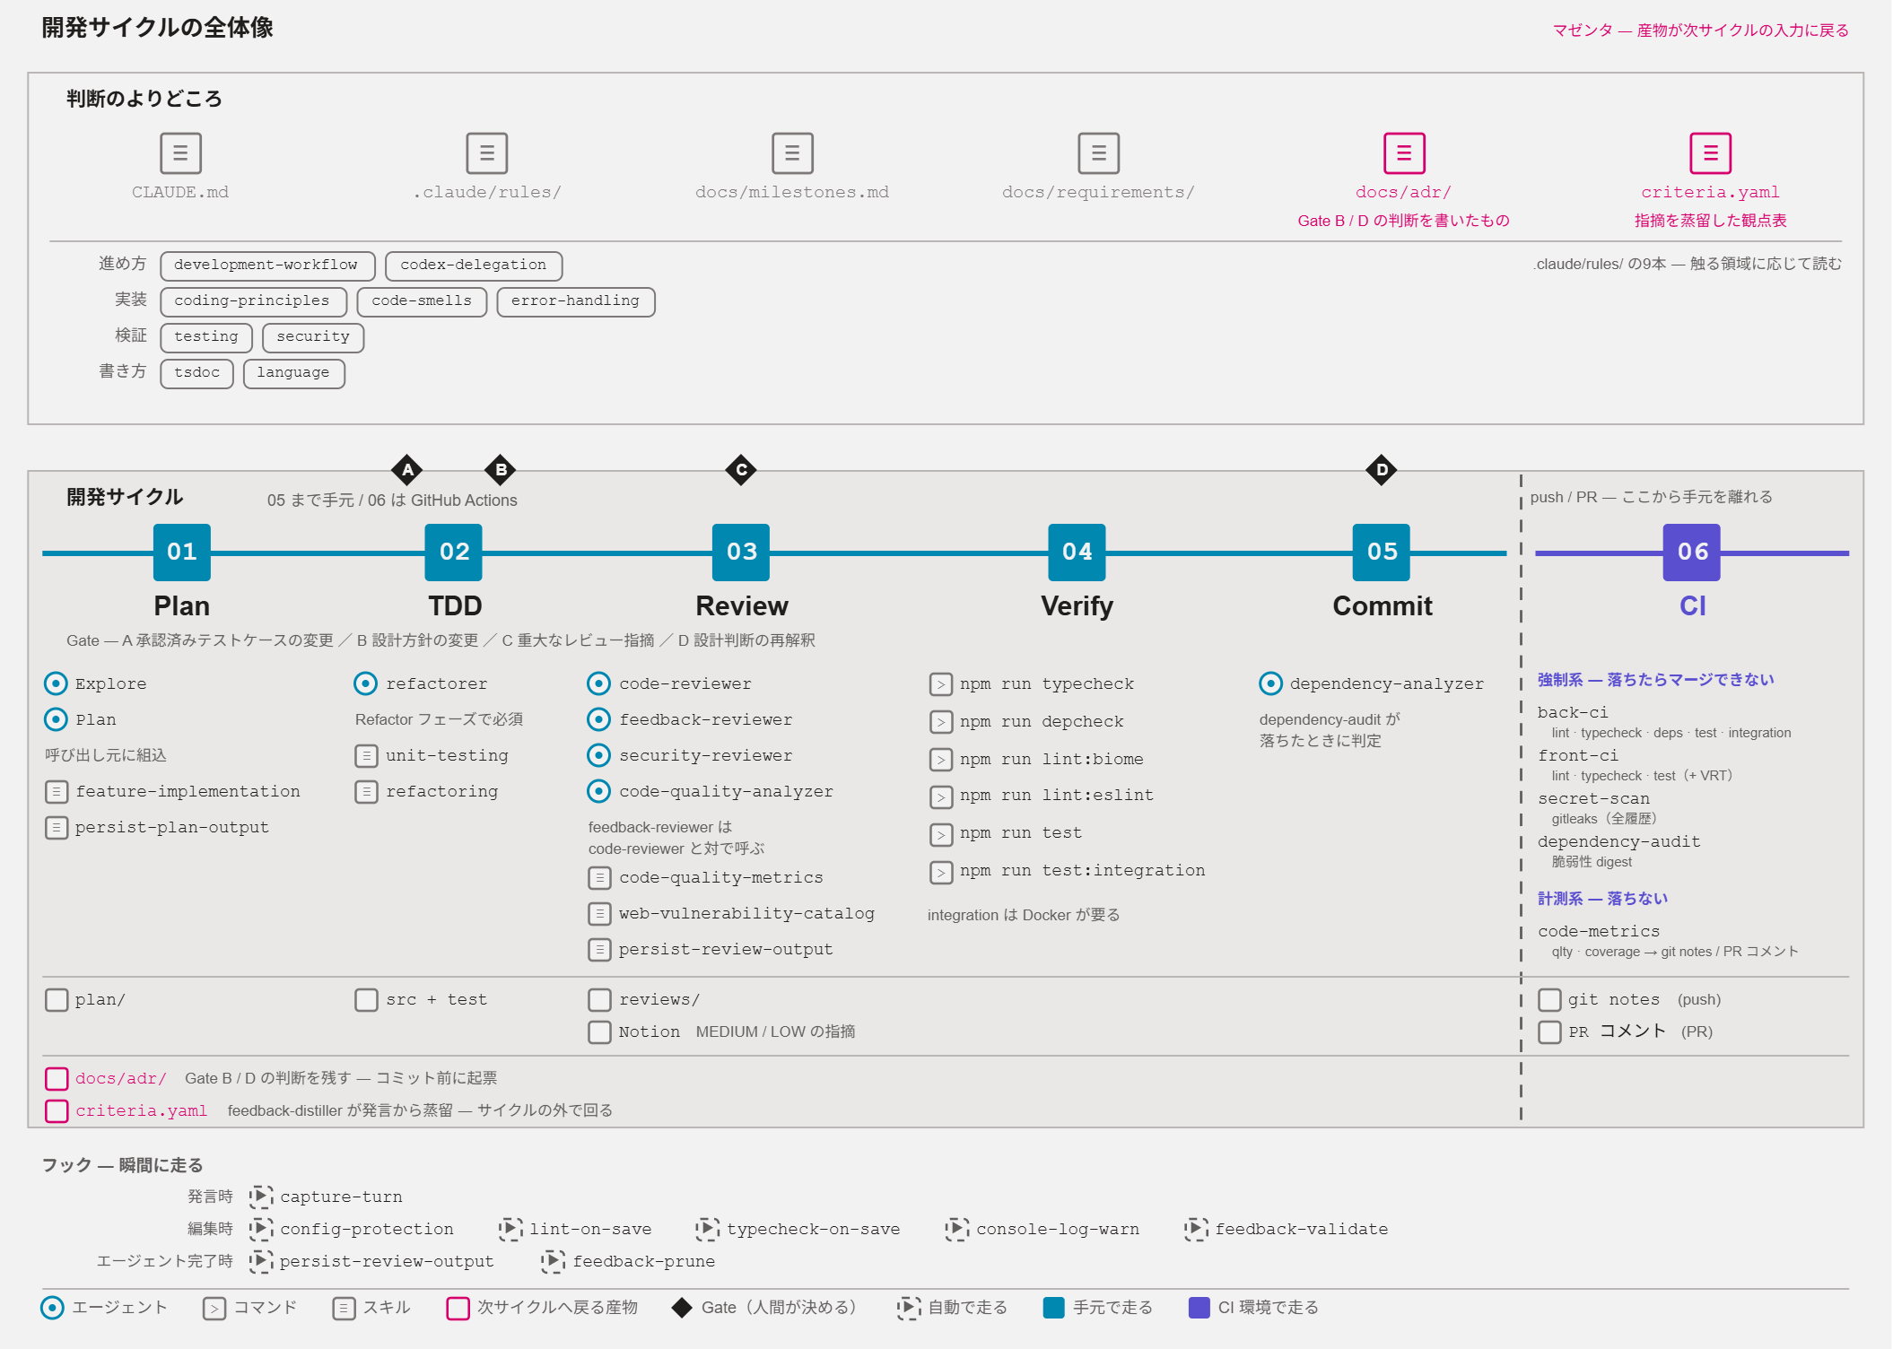The width and height of the screenshot is (1893, 1349).
Task: Click the unit-testing skill icon
Action: tap(367, 756)
